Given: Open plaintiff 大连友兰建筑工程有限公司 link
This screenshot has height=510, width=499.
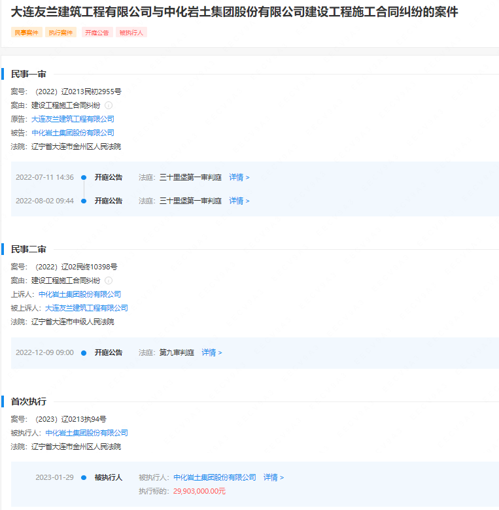Looking at the screenshot, I should 73,119.
